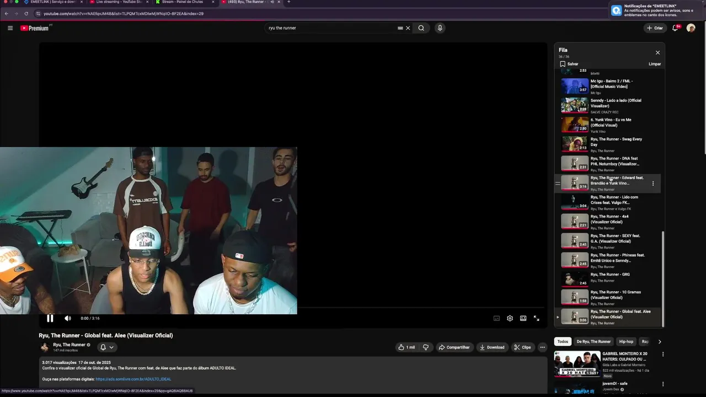
Task: Switch to Live streaming - YouTube Studio tab
Action: [x=119, y=2]
